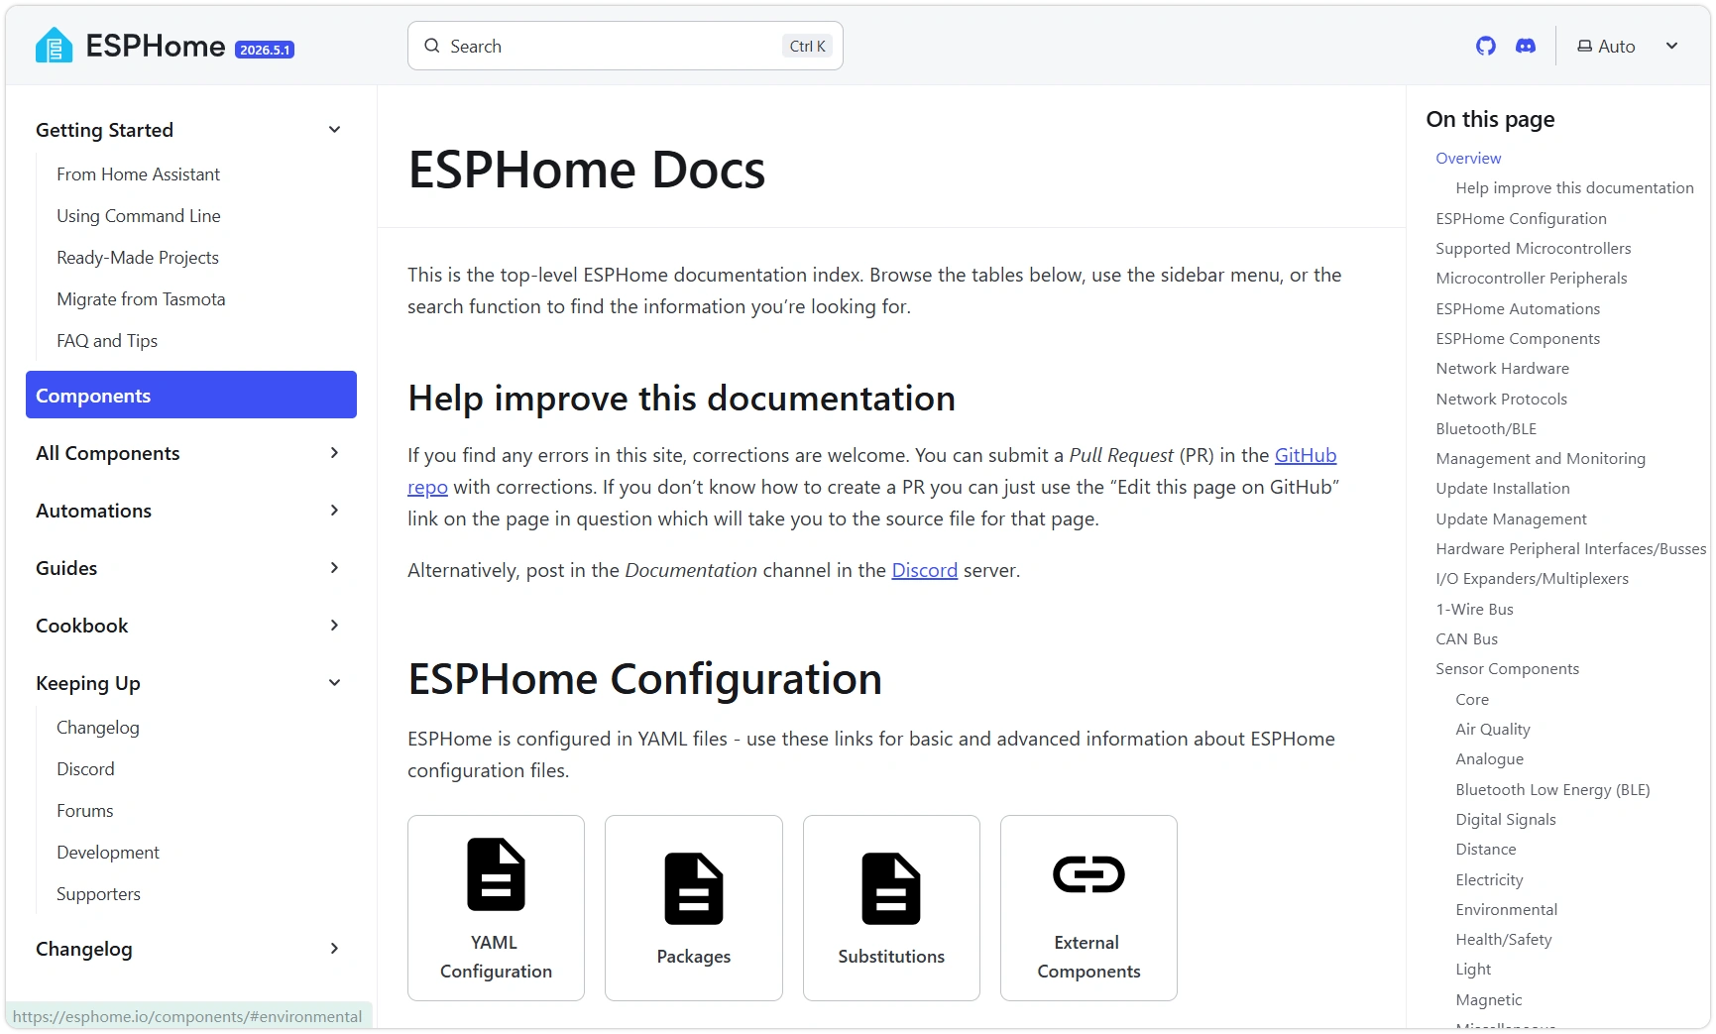1716x1034 pixels.
Task: Expand the All Components section
Action: pyautogui.click(x=334, y=453)
